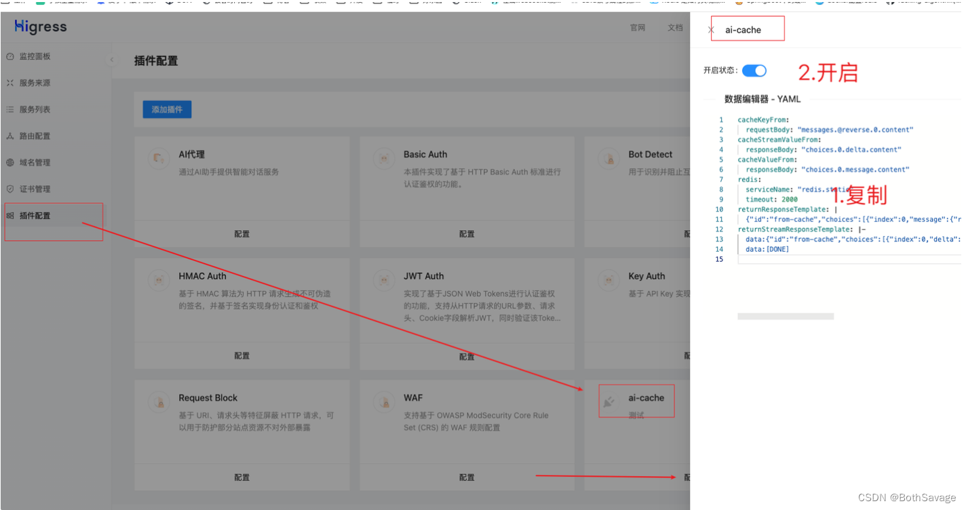Click the Key Auth card title
Image resolution: width=966 pixels, height=510 pixels.
point(646,276)
